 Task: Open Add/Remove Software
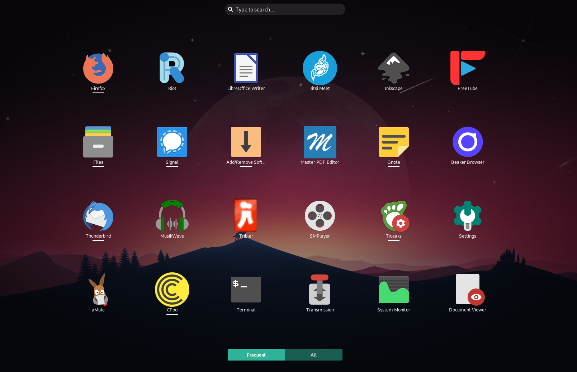[x=246, y=142]
